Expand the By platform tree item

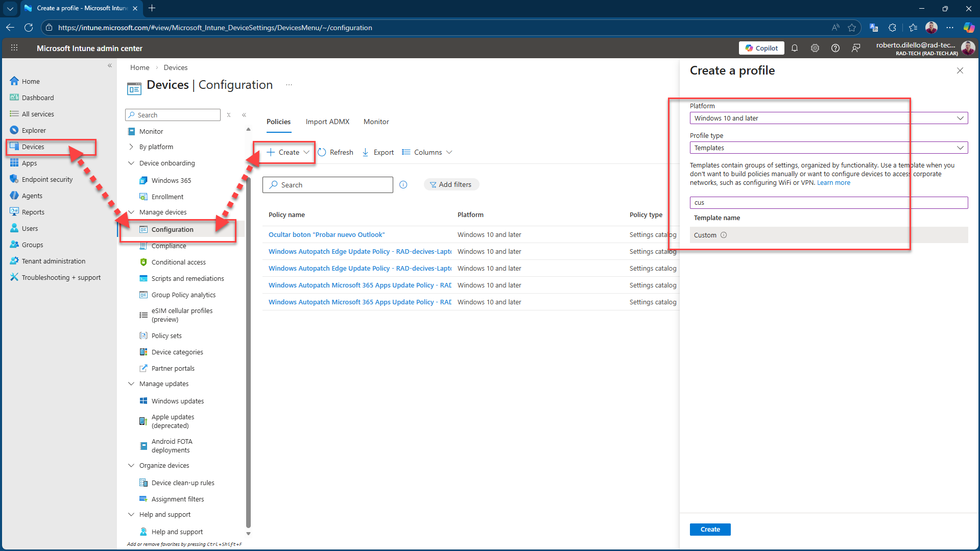pos(131,147)
